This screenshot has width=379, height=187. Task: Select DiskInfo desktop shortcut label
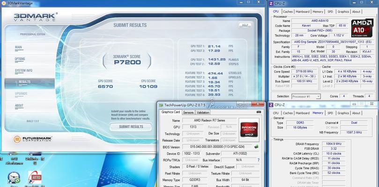point(35,161)
